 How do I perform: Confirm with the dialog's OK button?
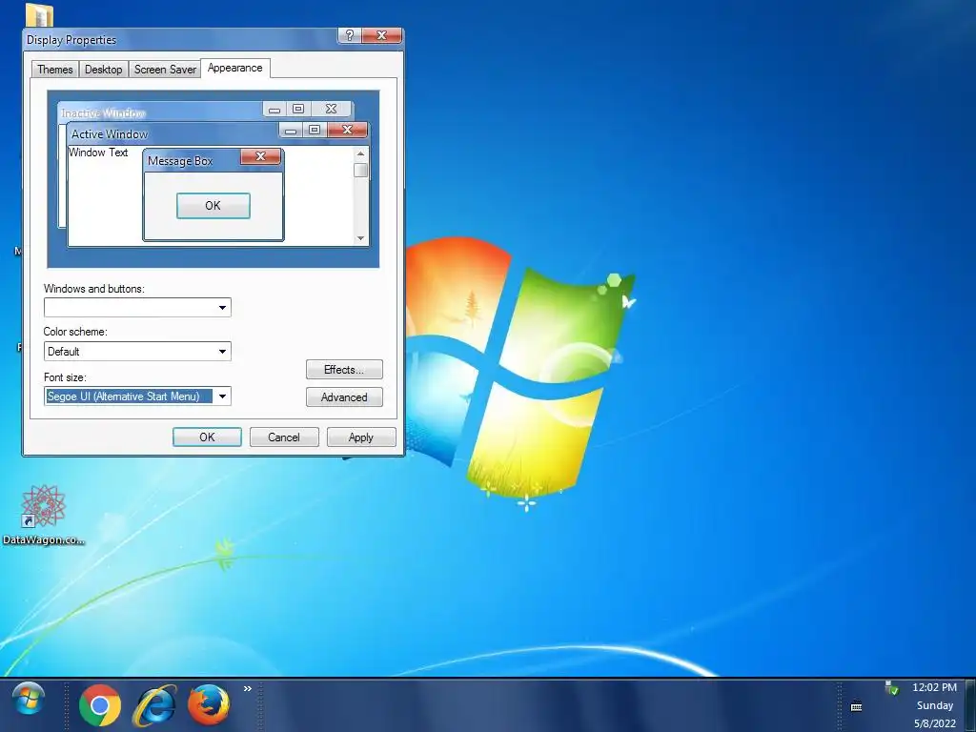(207, 437)
